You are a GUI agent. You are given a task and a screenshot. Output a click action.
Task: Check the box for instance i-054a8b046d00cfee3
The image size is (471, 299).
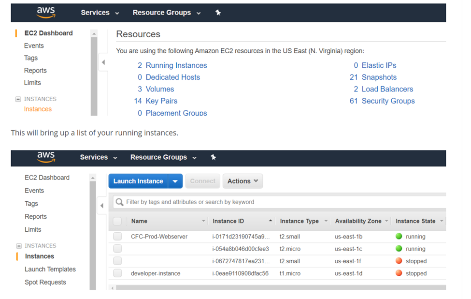click(x=117, y=249)
